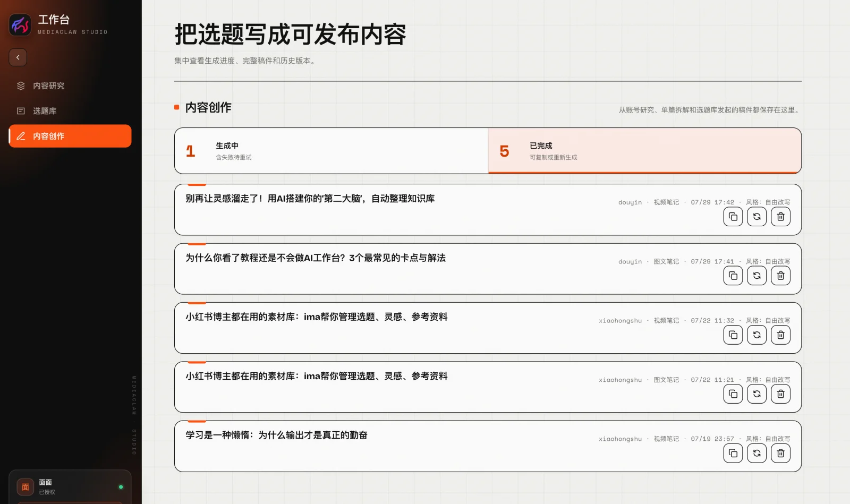Copy the 'AI工作台' 卡点与解法 draft
Screen dimensions: 850x504
coord(733,276)
